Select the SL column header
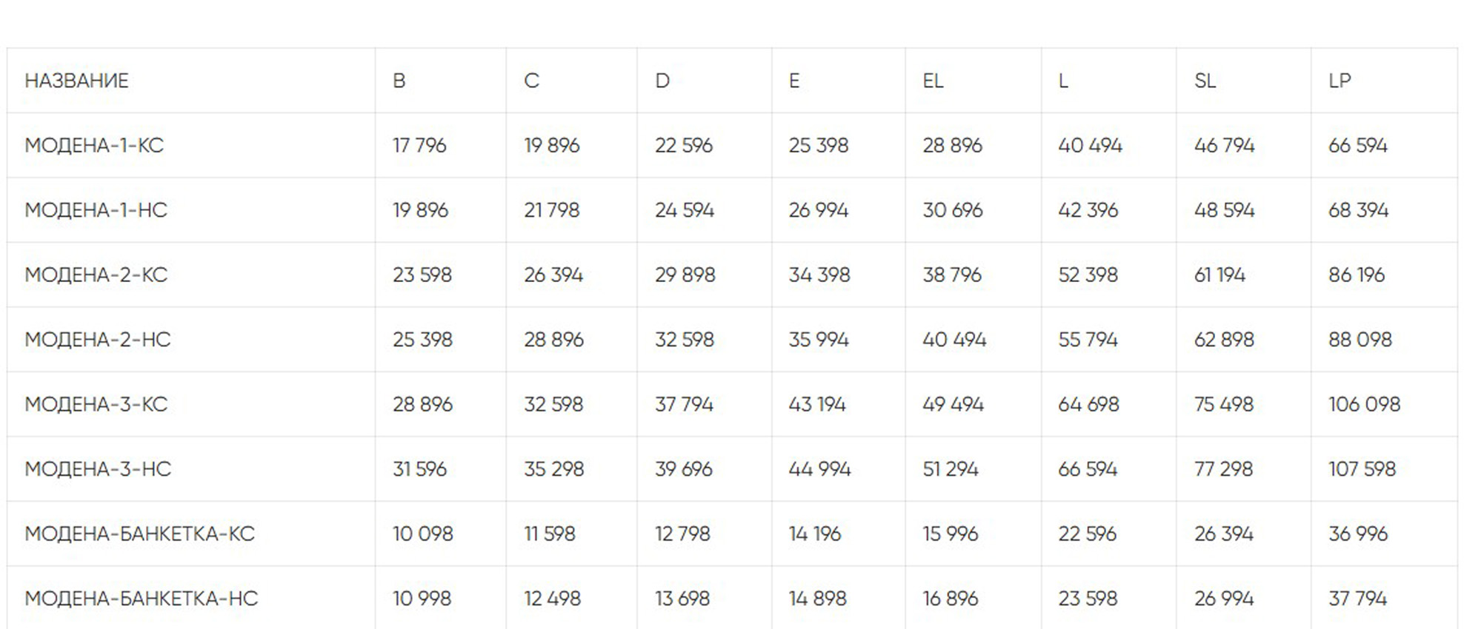Screen dimensions: 1464x629 [1205, 81]
